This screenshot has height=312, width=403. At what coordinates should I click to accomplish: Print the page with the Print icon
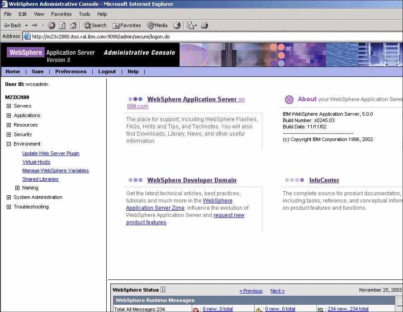(x=204, y=25)
